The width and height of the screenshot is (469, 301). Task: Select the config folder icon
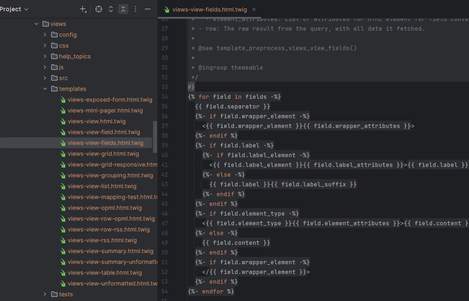(54, 35)
